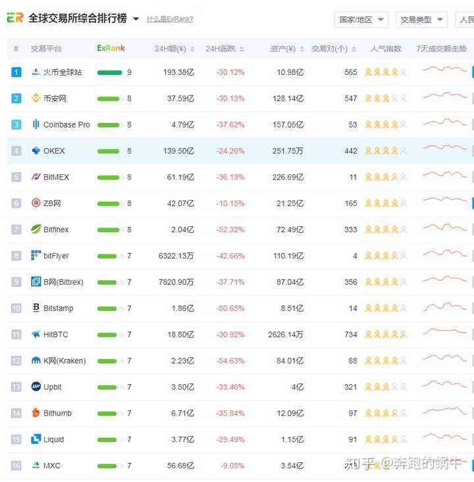Click the Coinbase Pro logo icon
Viewport: 474px width, 482px height.
click(x=36, y=124)
